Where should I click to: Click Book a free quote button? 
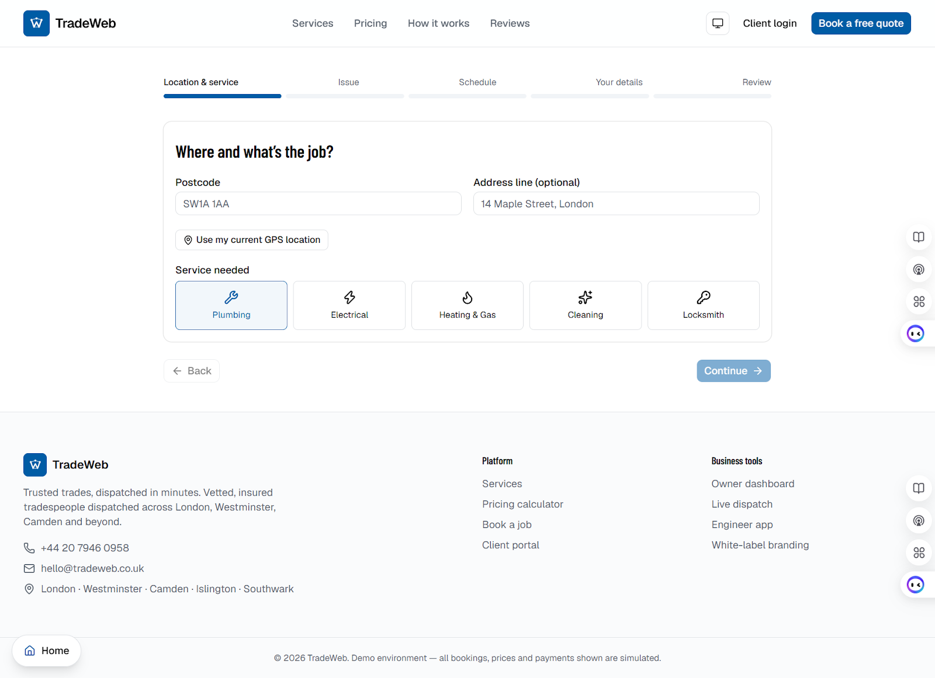(861, 23)
